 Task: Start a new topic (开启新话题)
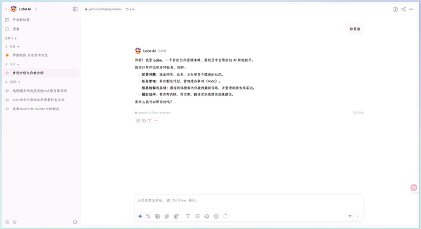(x=41, y=20)
